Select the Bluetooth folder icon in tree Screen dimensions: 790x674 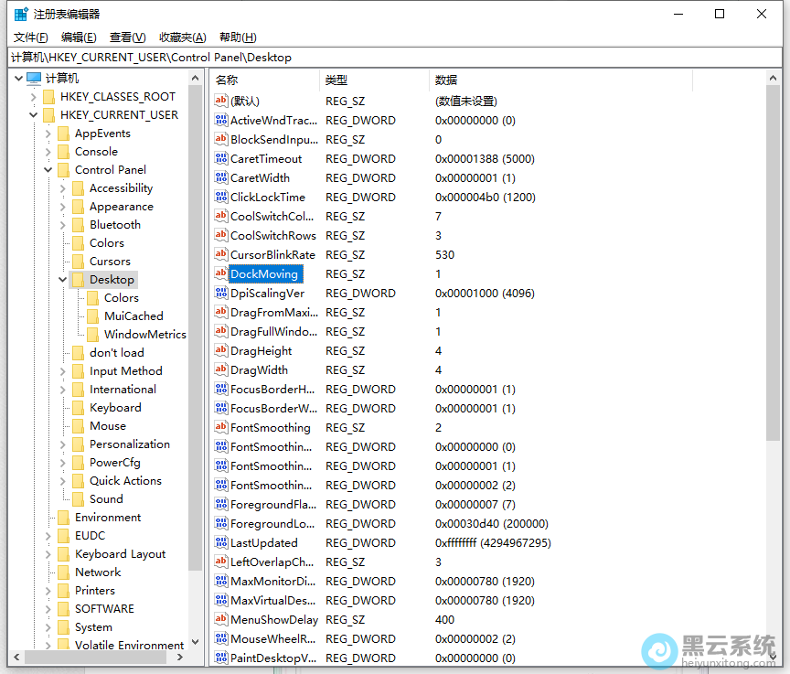(78, 225)
